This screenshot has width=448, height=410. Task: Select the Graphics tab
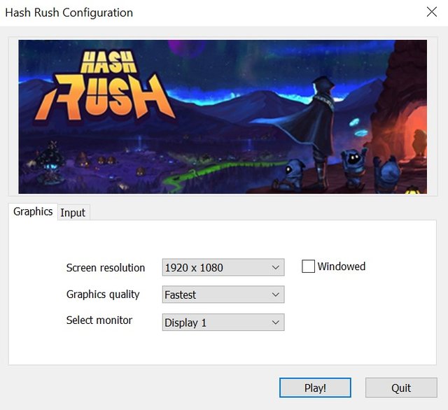(x=33, y=211)
